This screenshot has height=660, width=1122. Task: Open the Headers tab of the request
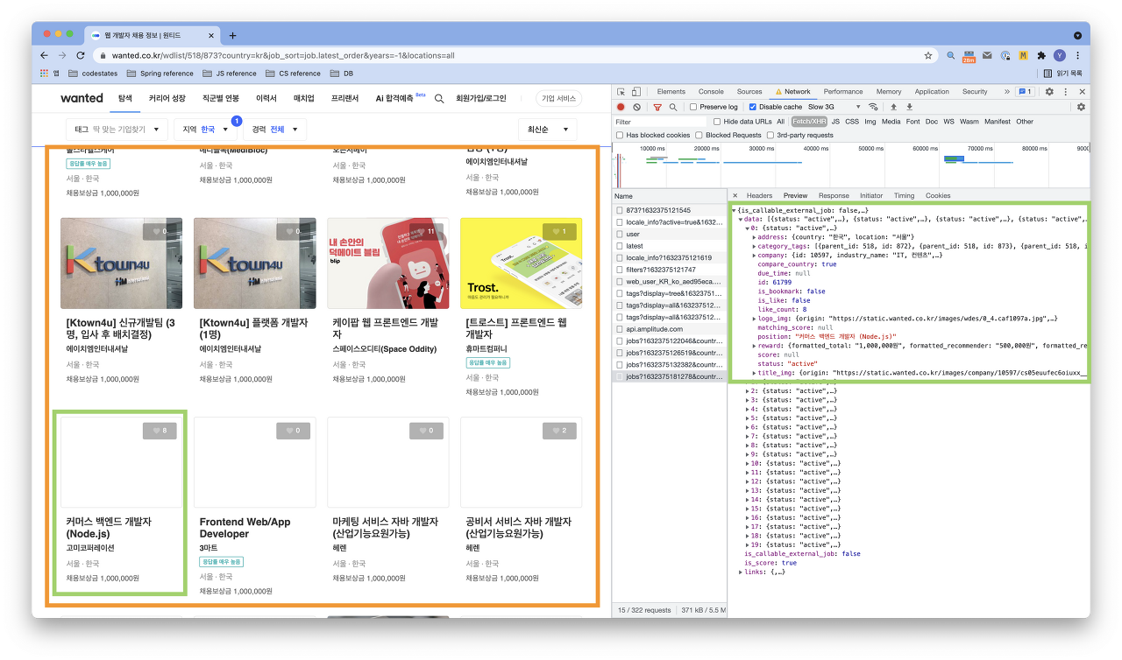coord(759,195)
